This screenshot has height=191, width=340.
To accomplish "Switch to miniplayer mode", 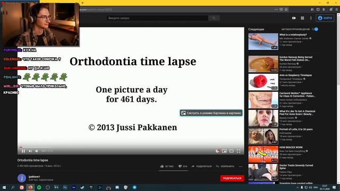I will pos(224,151).
